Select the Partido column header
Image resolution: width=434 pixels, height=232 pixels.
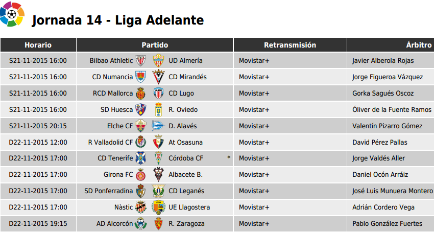tap(155, 45)
